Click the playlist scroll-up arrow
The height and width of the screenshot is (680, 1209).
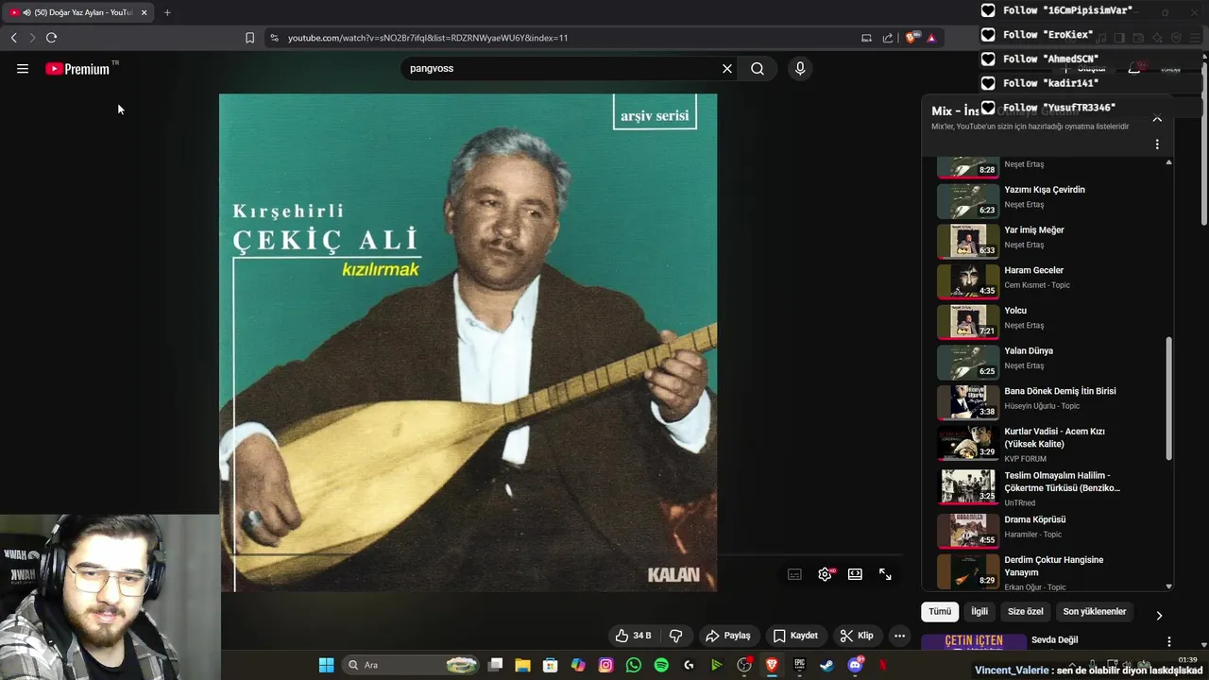1169,162
